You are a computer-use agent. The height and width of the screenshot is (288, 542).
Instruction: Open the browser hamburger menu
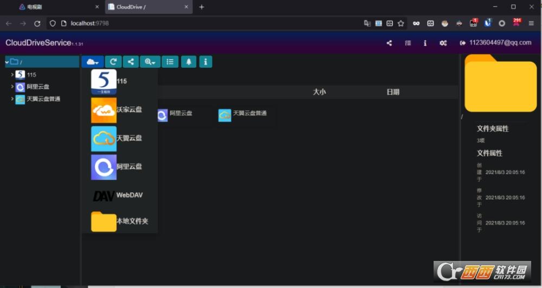point(531,23)
